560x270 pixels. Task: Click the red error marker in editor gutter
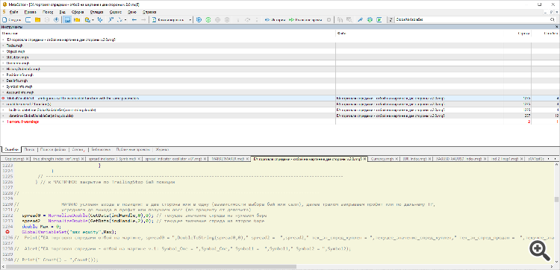(x=7, y=232)
